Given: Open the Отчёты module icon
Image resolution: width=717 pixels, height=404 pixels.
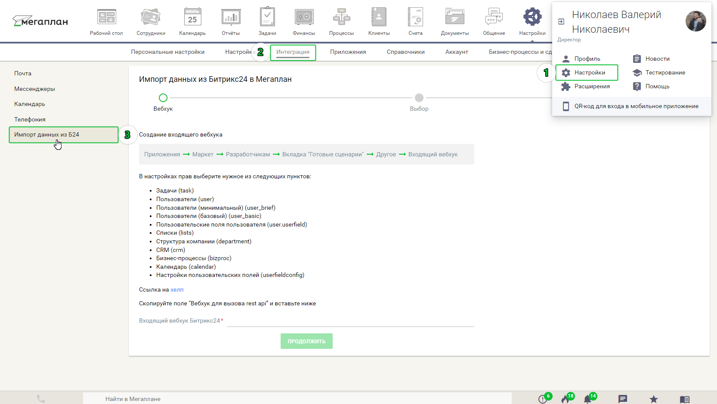Looking at the screenshot, I should click(x=231, y=17).
